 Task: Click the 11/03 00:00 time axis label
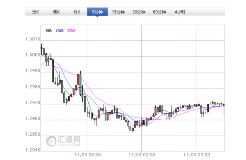click(x=87, y=155)
